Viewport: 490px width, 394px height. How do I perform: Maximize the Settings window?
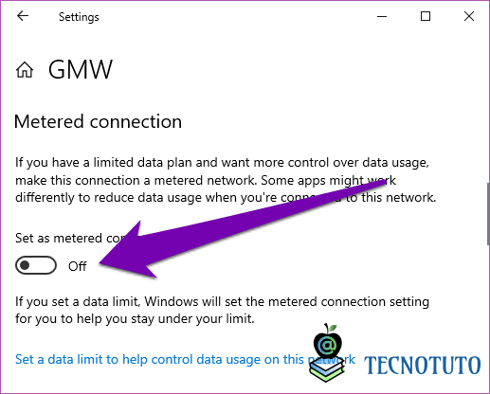coord(426,16)
